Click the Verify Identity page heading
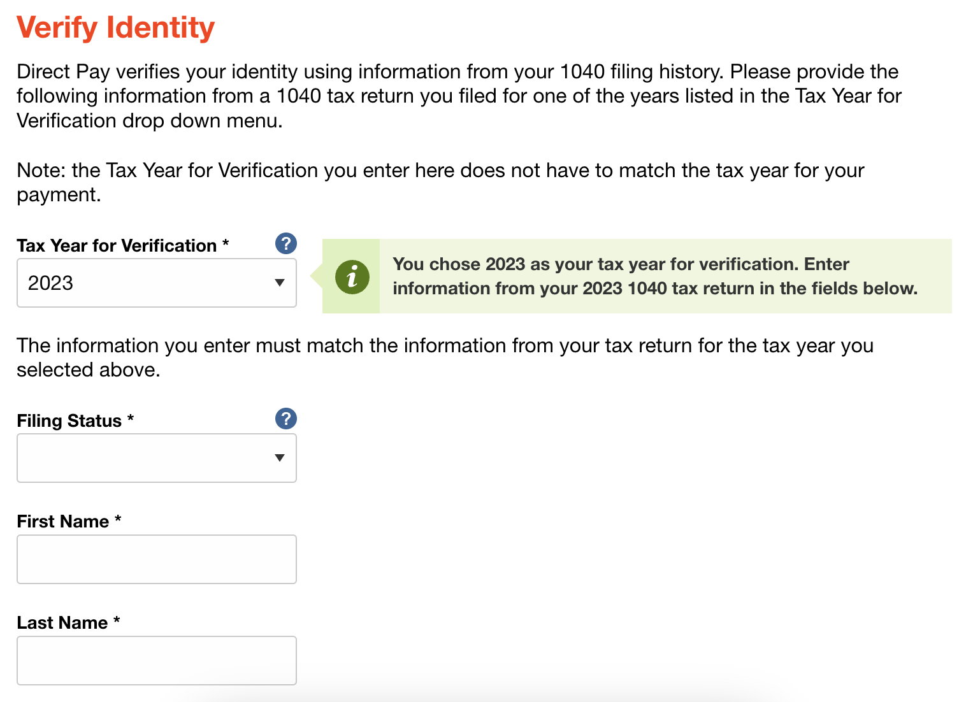The height and width of the screenshot is (702, 966). pyautogui.click(x=115, y=27)
